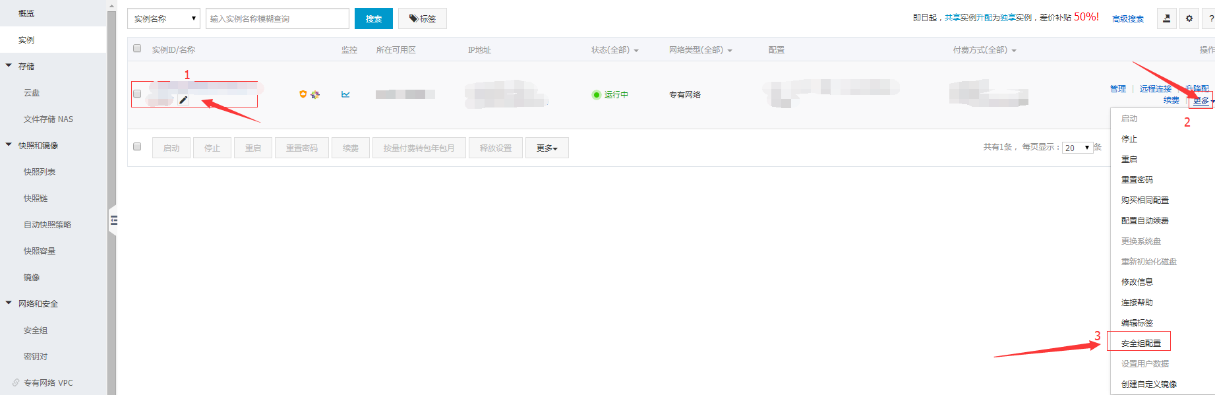1215x395 pixels.
Task: Collapse the 网络和安全 sidebar section
Action: coord(9,303)
